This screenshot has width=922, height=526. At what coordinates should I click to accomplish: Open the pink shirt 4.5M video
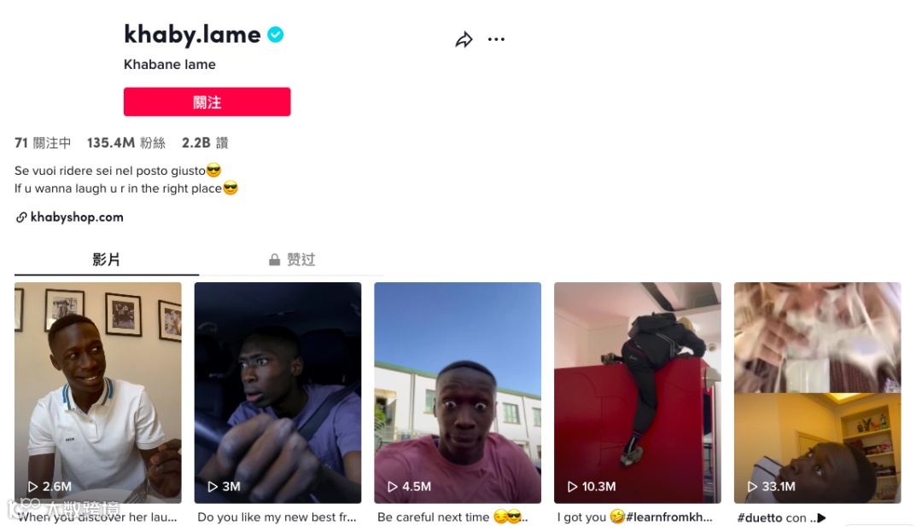458,393
